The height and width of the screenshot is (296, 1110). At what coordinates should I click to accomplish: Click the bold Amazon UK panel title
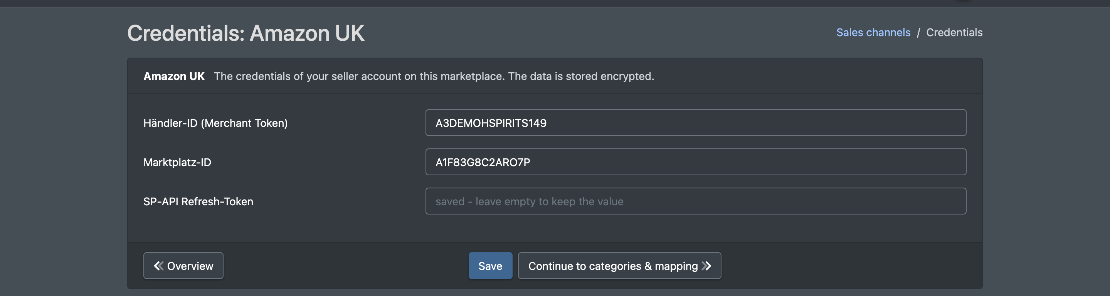pos(174,76)
